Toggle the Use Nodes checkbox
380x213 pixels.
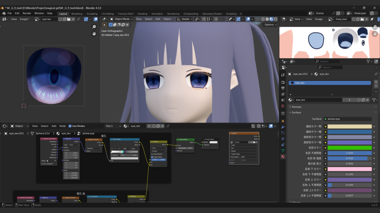70,126
